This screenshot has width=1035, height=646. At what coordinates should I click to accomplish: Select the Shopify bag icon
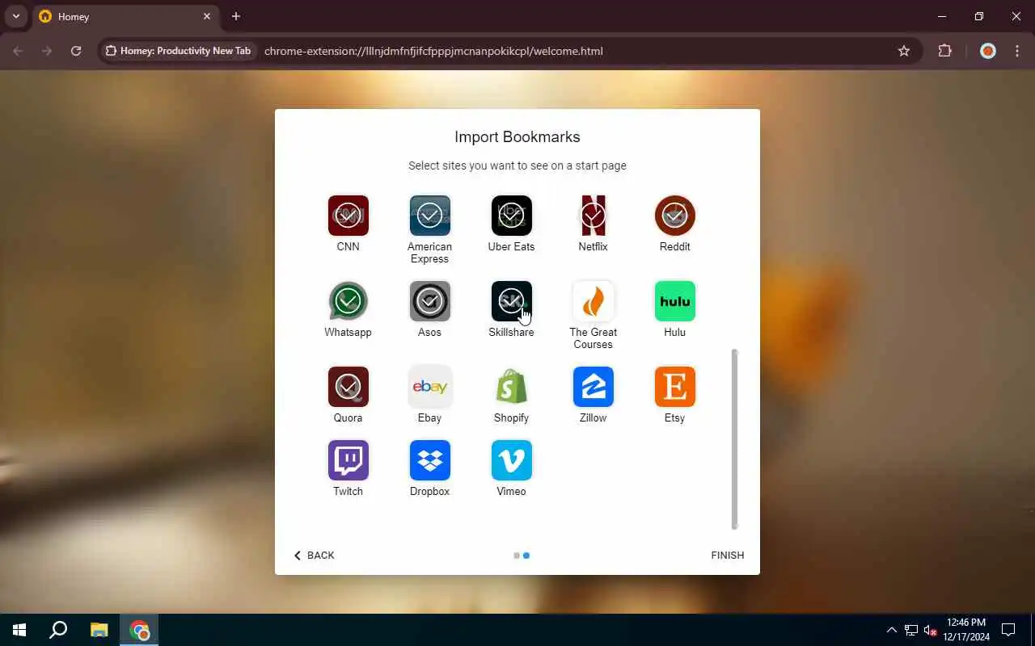511,387
